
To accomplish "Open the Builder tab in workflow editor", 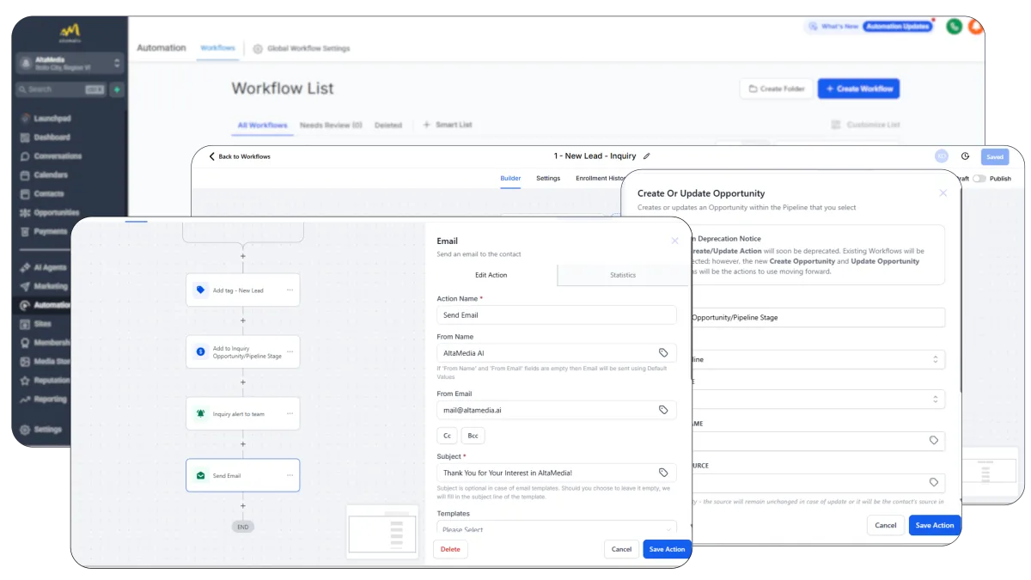I will click(x=510, y=179).
